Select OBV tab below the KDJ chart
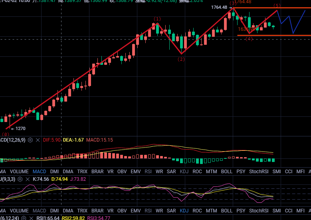 (122, 210)
